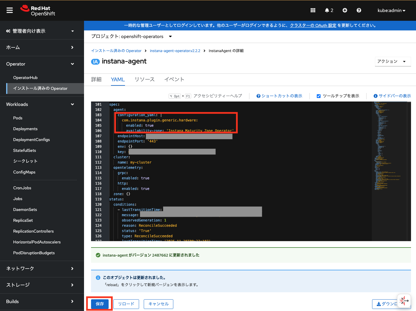416x311 pixels.
Task: Go to ConfigMaps in sidebar
Action: point(24,172)
